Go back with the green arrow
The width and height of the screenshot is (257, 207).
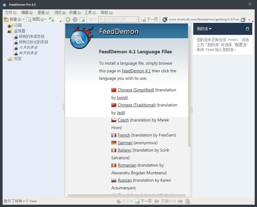click(x=68, y=20)
